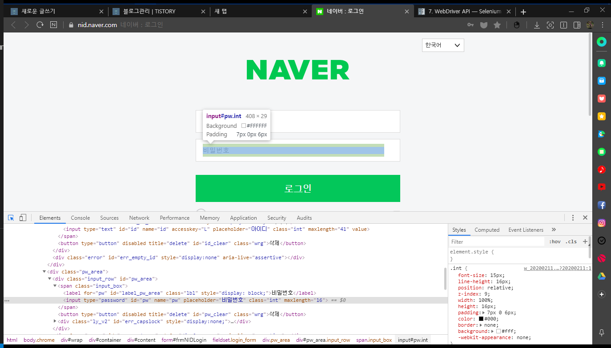The width and height of the screenshot is (611, 348).
Task: Open a new browser tab
Action: 523,12
